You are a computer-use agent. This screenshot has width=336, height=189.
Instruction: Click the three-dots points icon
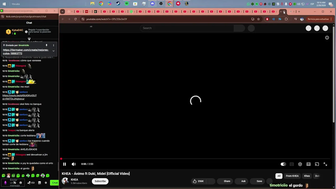pyautogui.click(x=29, y=183)
